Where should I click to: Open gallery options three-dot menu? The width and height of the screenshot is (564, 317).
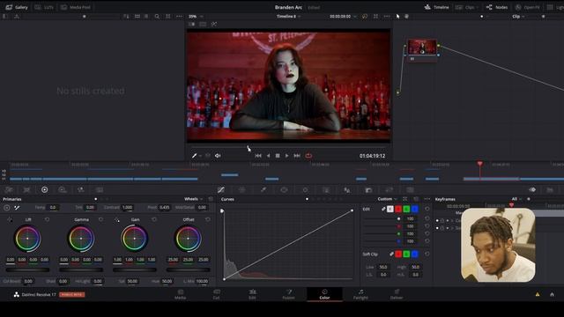click(179, 17)
